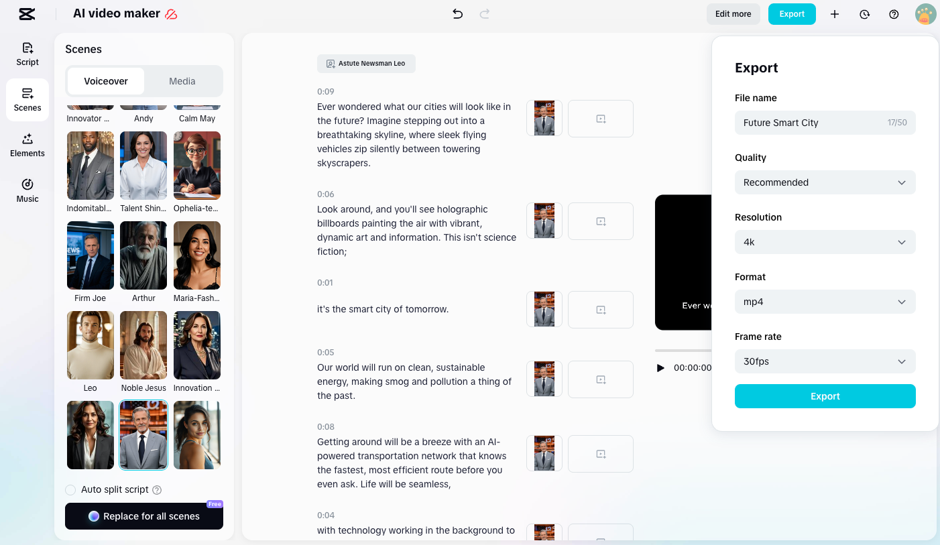Screen dimensions: 940x545
Task: Add media to the first scene placeholder
Action: click(600, 118)
